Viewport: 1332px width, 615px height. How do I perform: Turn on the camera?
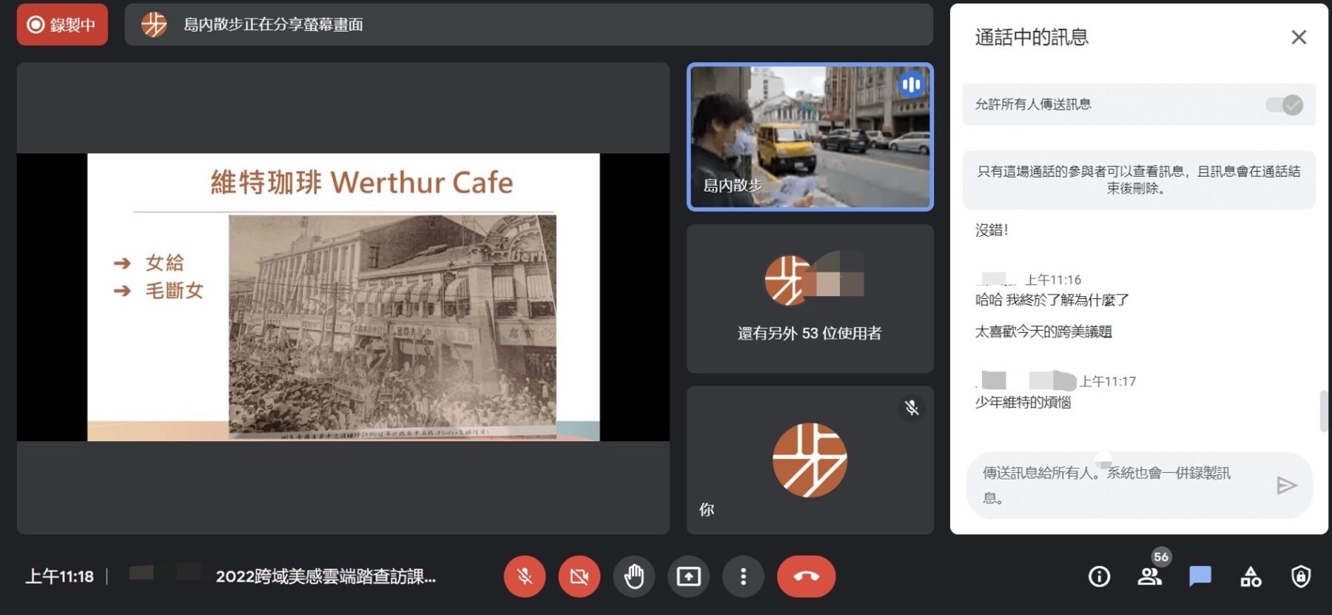[x=579, y=577]
